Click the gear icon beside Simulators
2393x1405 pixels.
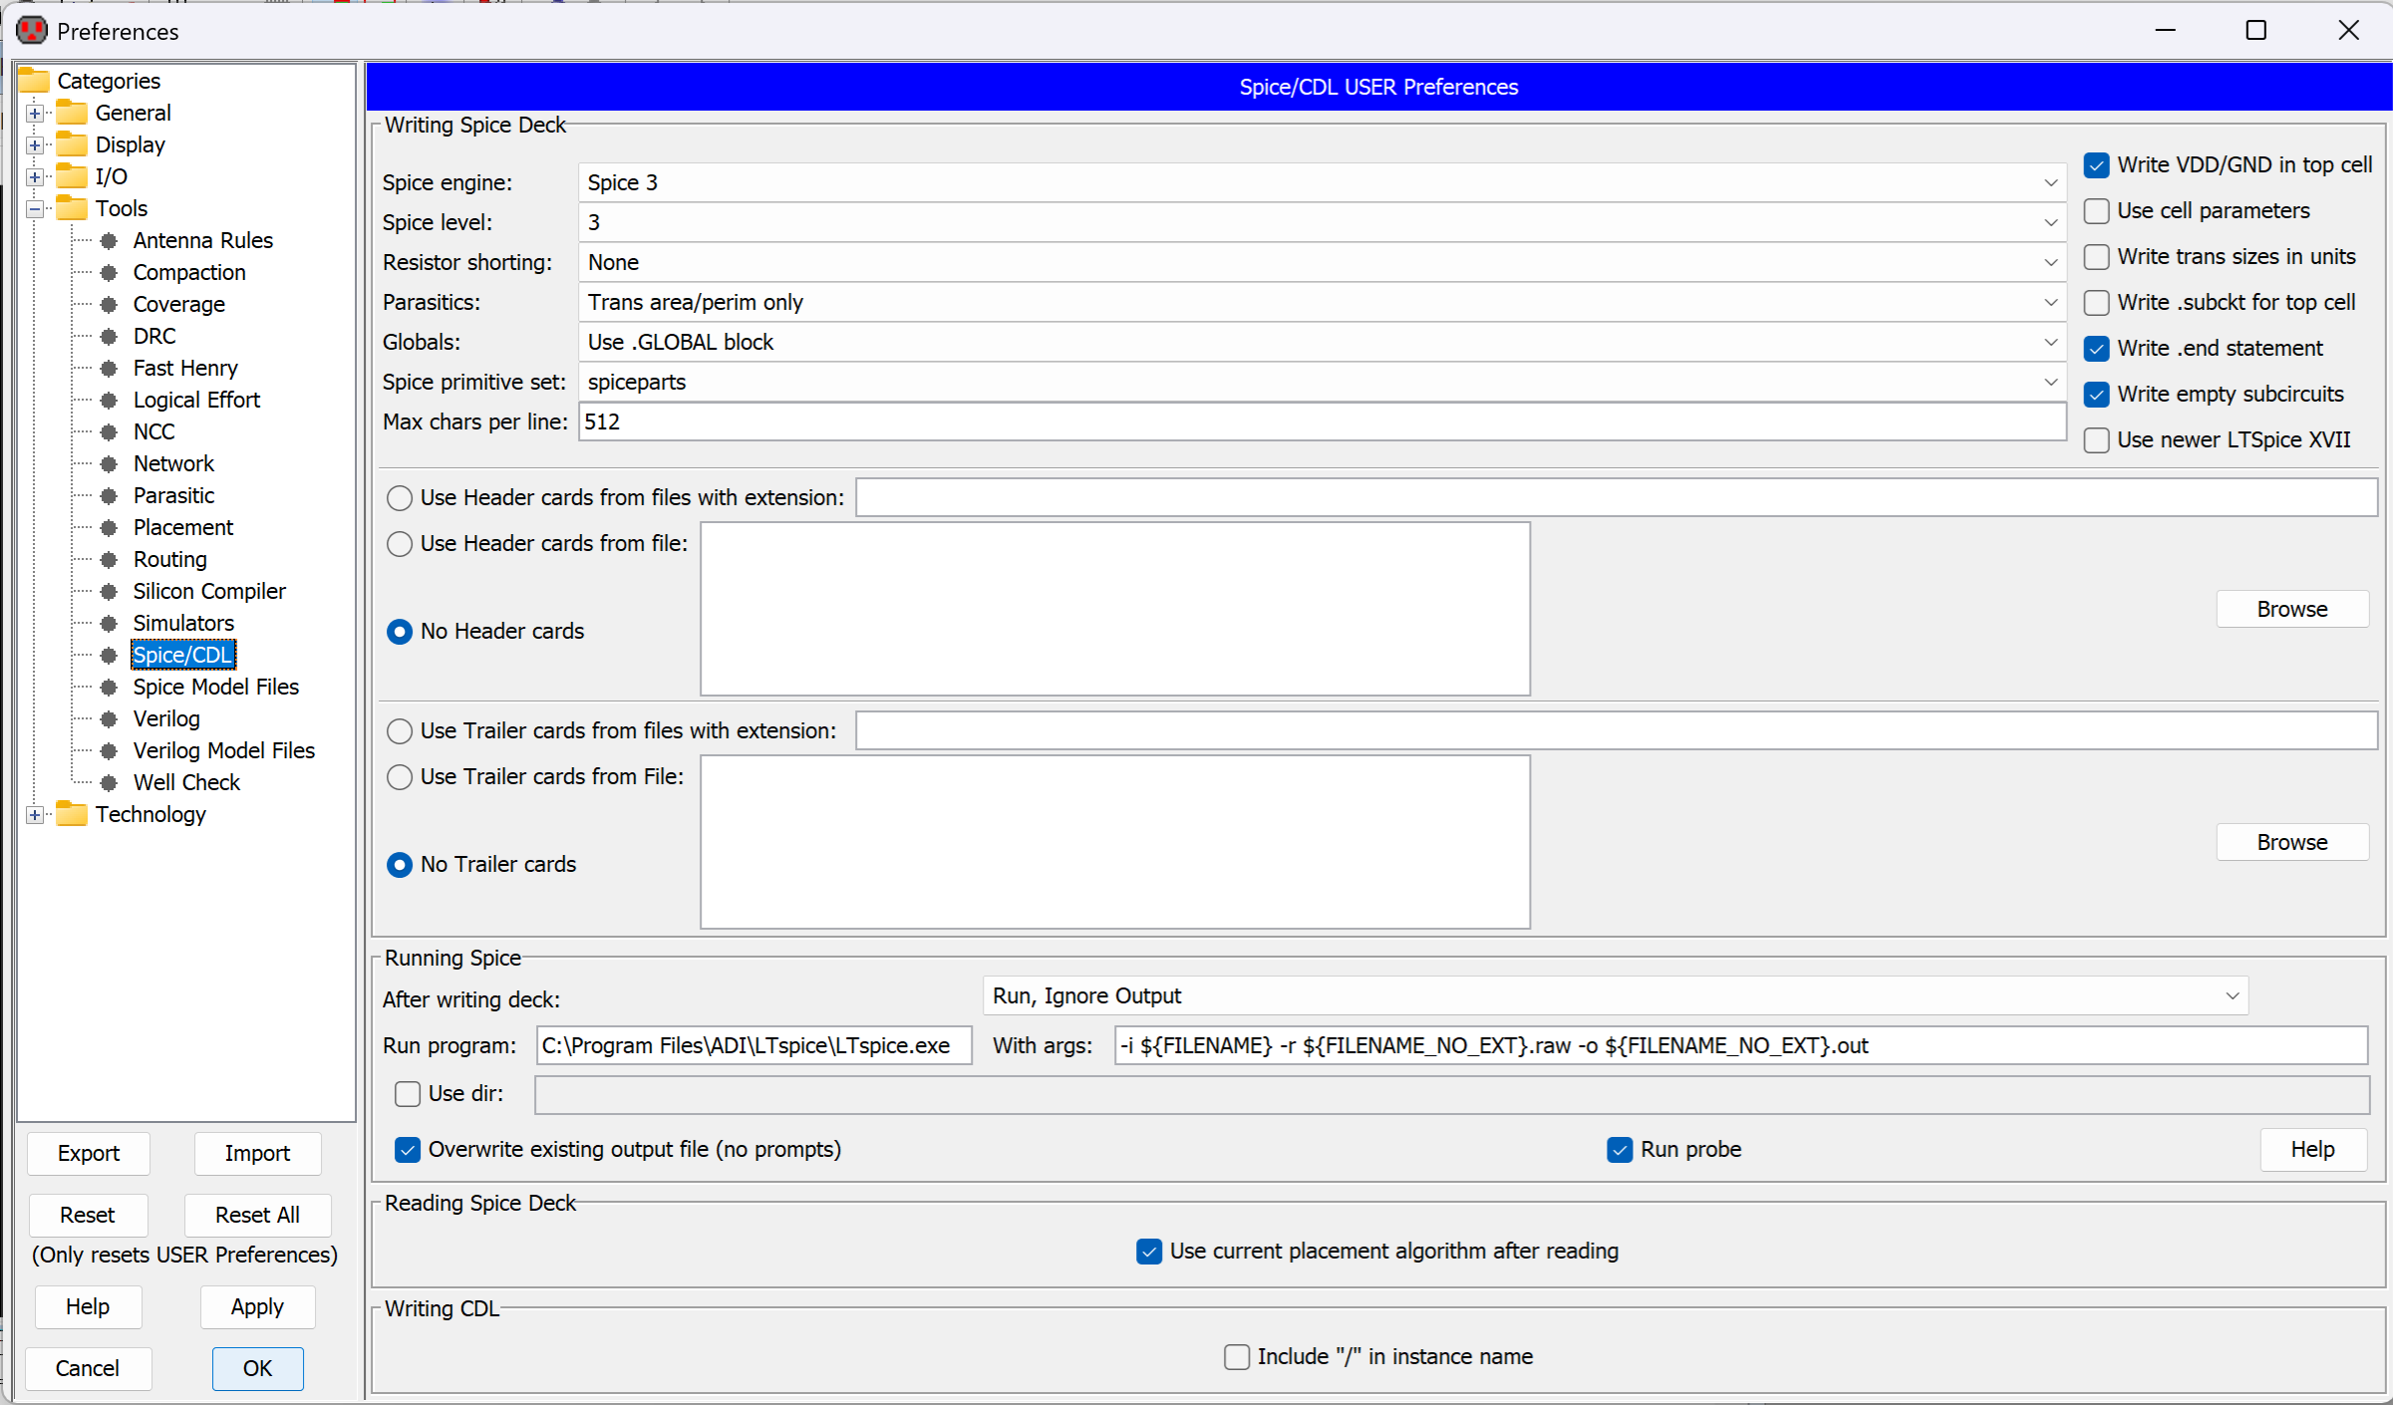[x=110, y=623]
